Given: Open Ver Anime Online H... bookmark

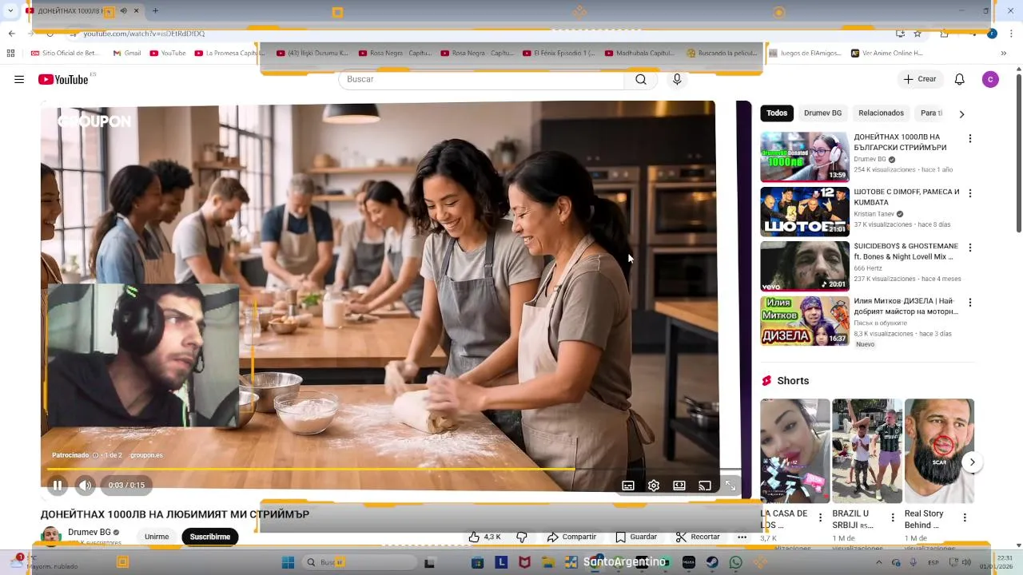Looking at the screenshot, I should pos(887,54).
